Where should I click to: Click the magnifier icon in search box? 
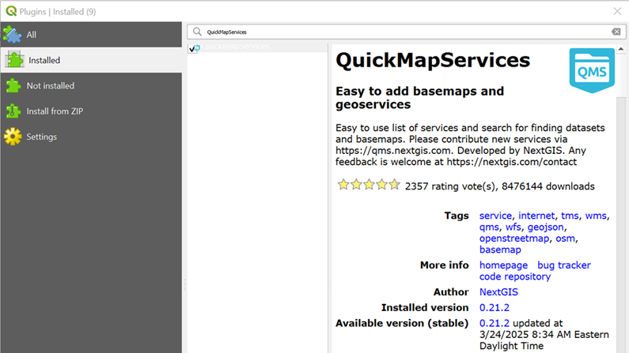pos(198,32)
